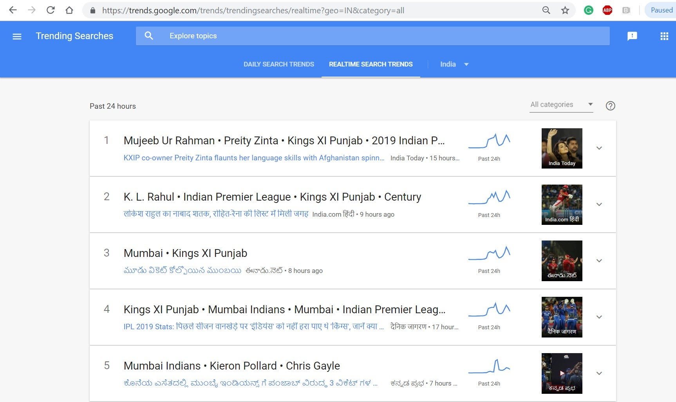676x402 pixels.
Task: Switch to Daily Search Trends tab
Action: click(x=278, y=64)
